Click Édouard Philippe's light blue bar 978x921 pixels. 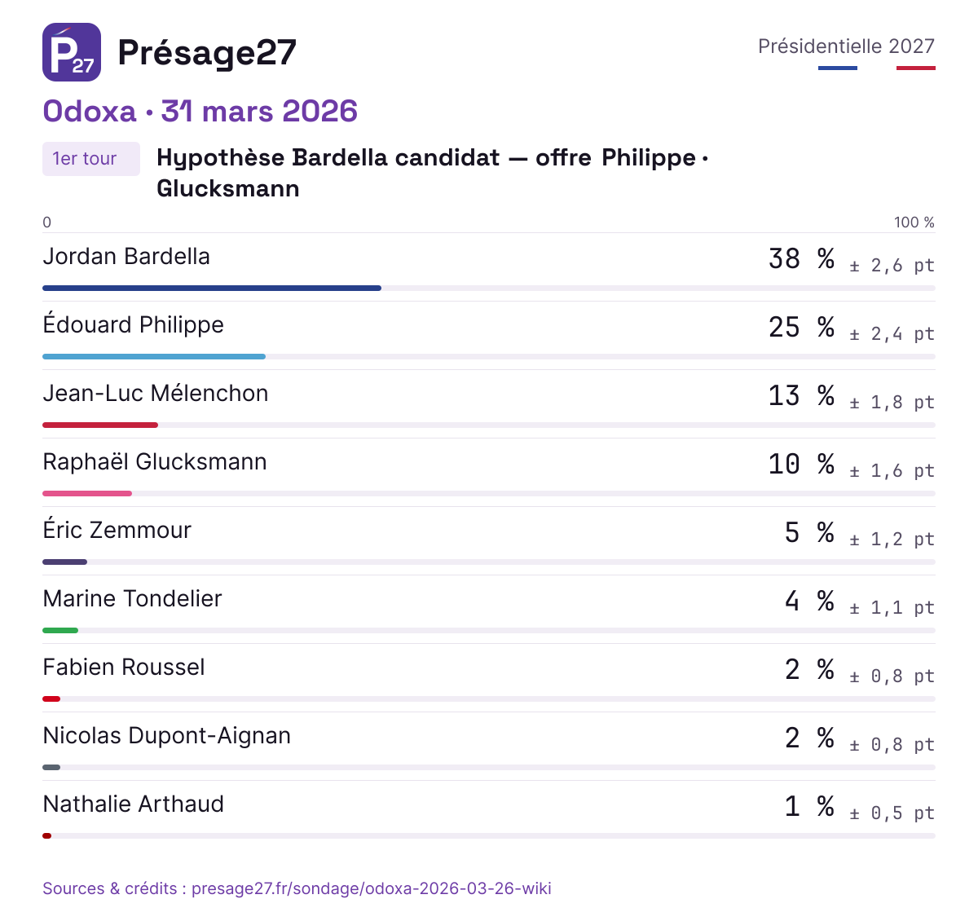tap(154, 357)
